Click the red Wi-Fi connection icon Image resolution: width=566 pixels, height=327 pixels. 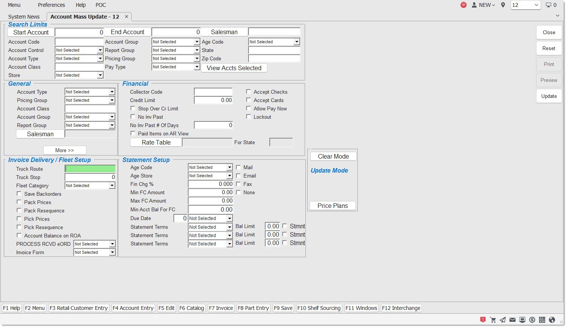(464, 5)
